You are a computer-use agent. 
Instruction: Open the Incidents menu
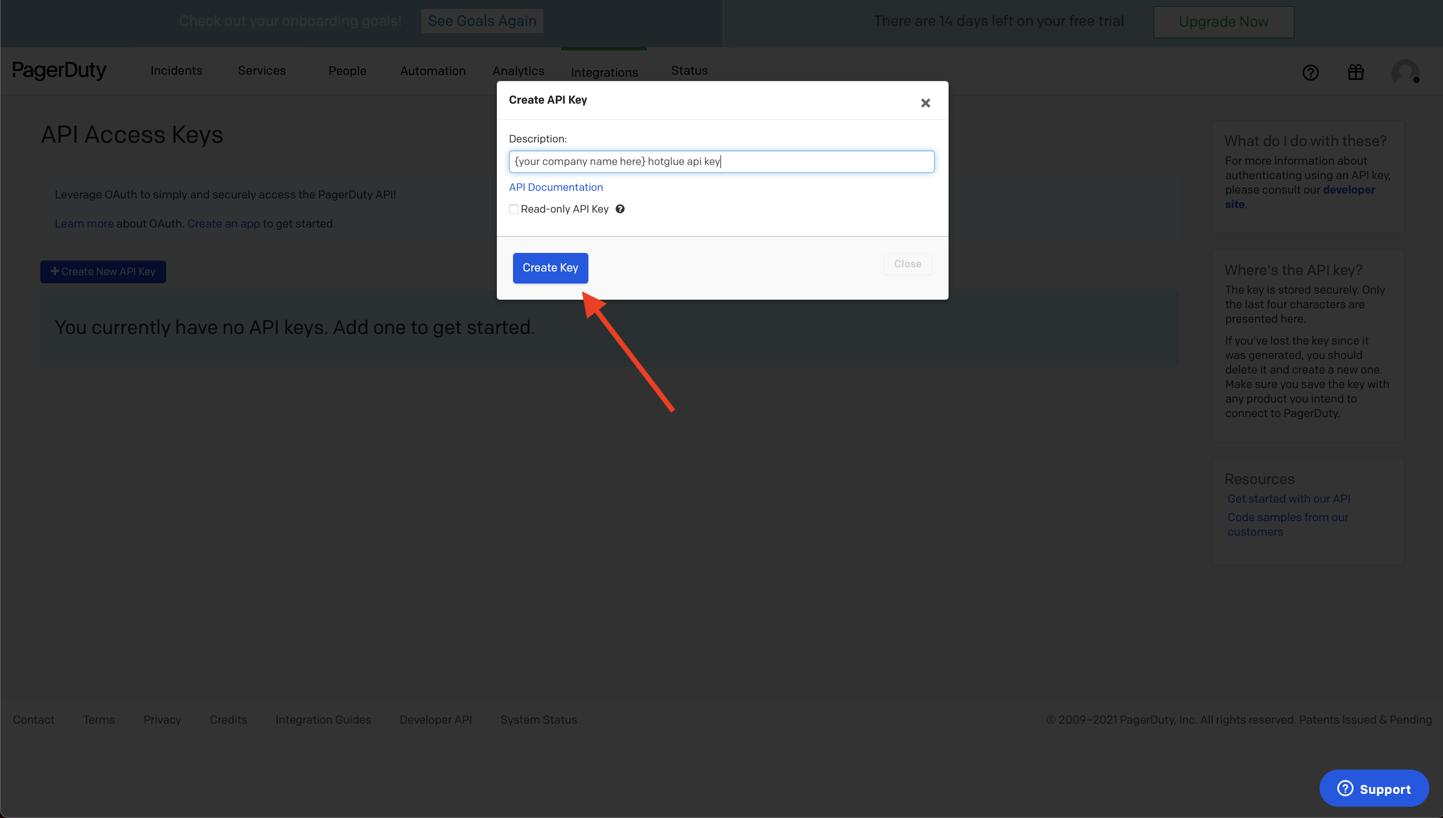coord(176,71)
